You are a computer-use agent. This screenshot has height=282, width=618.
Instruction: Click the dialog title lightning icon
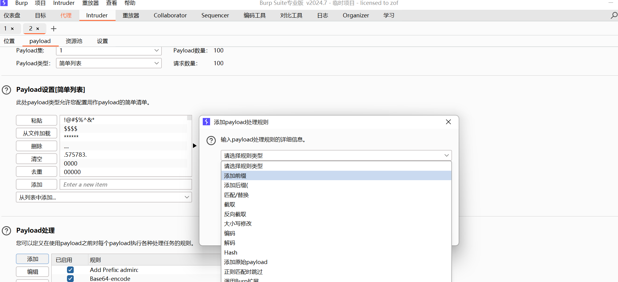206,122
